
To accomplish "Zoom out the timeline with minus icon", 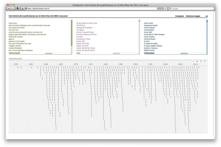I will pos(194,61).
